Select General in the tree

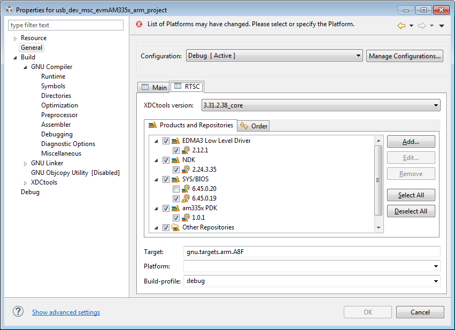pos(32,48)
